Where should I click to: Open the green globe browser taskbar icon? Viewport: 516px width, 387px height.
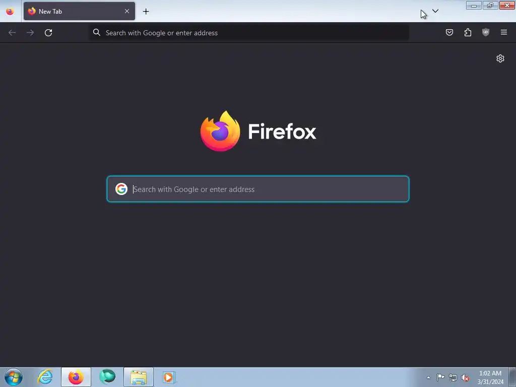(107, 376)
